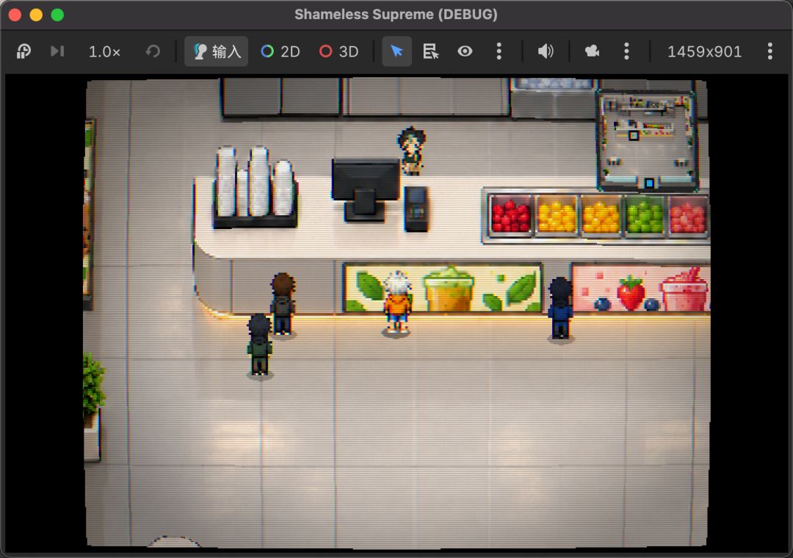Click the green zoom window button
Viewport: 793px width, 558px height.
[x=58, y=15]
